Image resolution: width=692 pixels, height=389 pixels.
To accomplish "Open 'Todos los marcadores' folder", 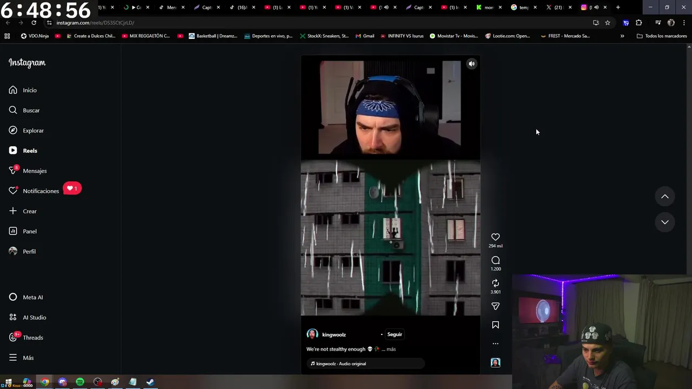I will click(x=662, y=36).
